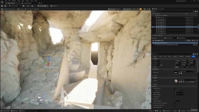Viewport: 199px width, 112px height.
Task: Click the Details property matrix grid icon
Action: pyautogui.click(x=194, y=54)
